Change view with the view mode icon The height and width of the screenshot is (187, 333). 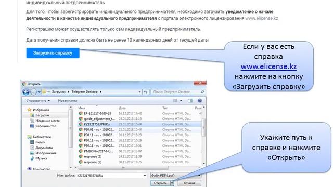tap(175, 101)
